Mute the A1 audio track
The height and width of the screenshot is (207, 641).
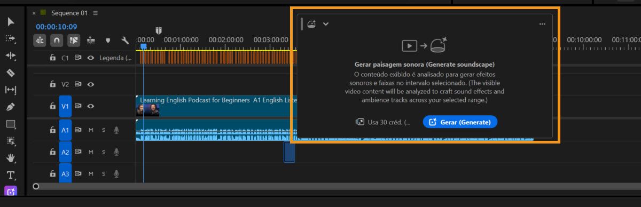point(91,130)
